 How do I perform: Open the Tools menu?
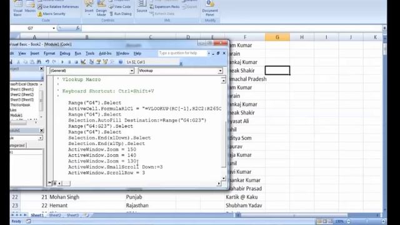click(x=90, y=53)
